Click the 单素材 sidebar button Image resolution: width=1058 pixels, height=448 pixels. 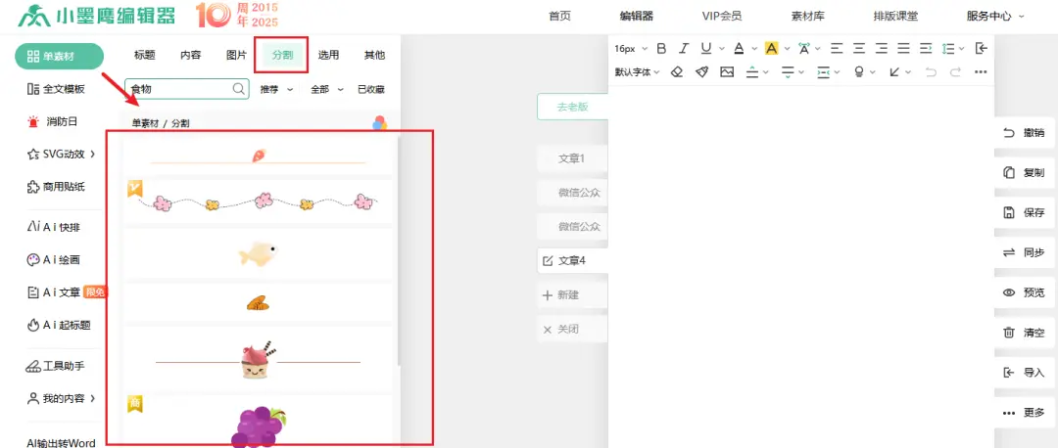click(x=60, y=57)
